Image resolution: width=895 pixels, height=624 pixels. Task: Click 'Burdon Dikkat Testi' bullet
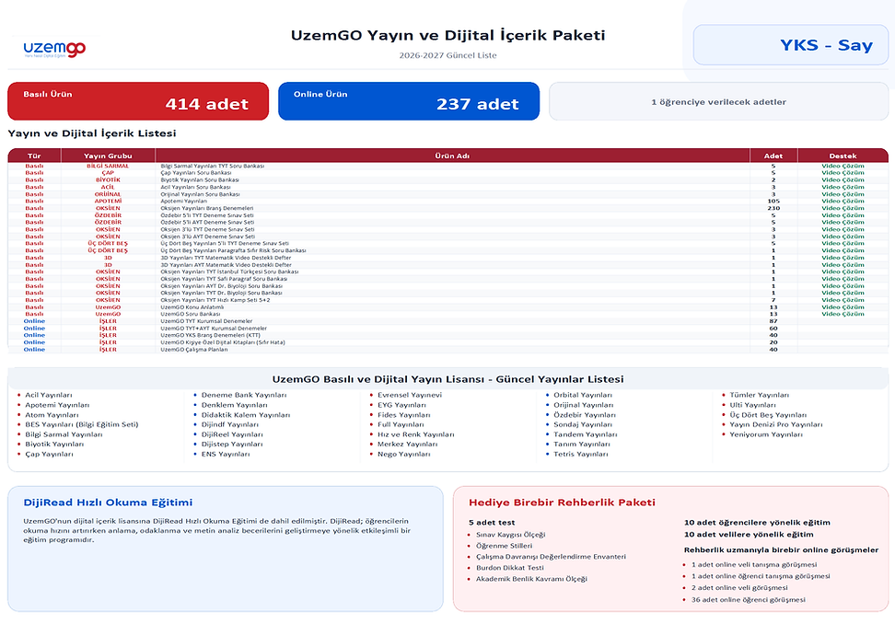click(510, 568)
